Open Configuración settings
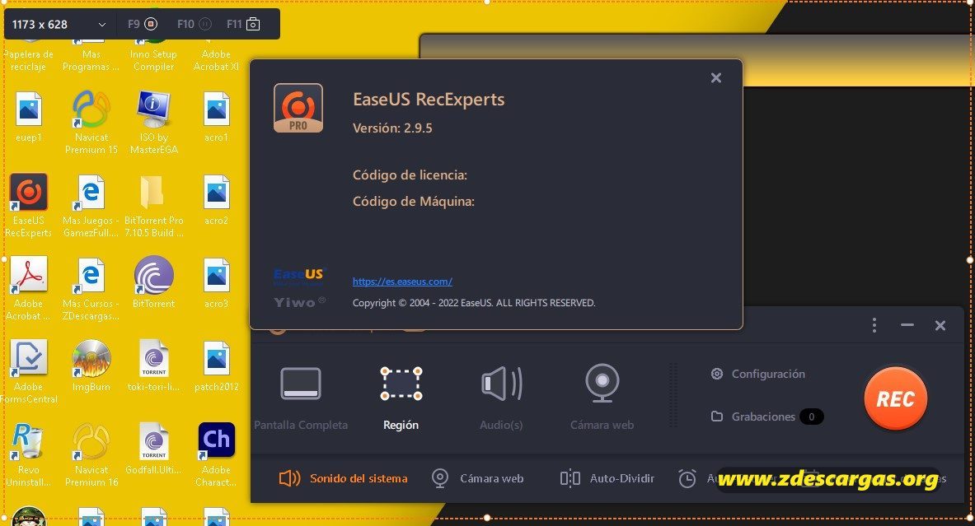 pyautogui.click(x=758, y=374)
